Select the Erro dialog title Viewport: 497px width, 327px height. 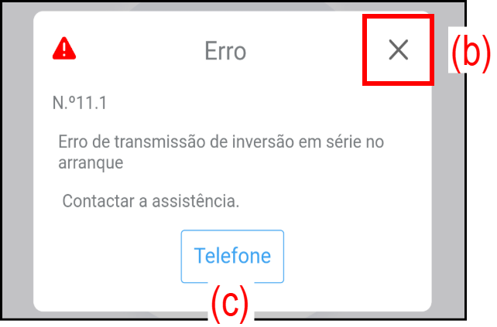point(225,51)
